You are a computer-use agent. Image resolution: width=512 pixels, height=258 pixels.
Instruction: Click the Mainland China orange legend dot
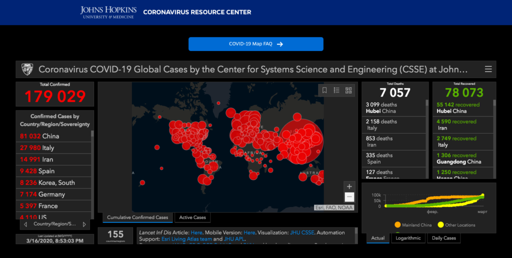click(x=397, y=224)
